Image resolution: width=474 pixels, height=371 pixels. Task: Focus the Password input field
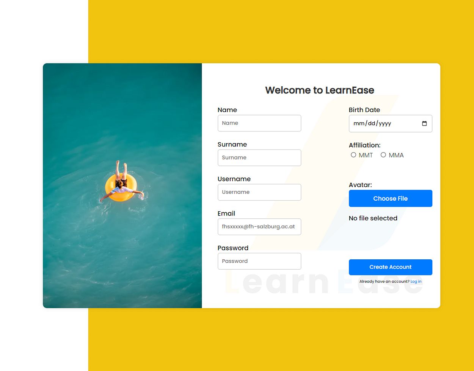[259, 261]
